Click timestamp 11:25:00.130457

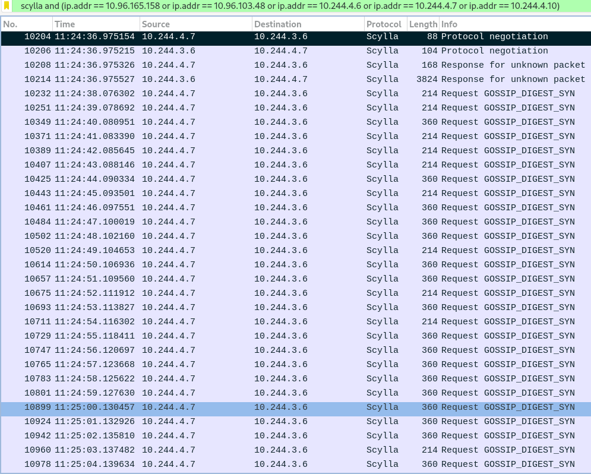pos(94,407)
